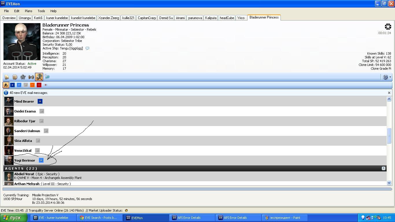Image resolution: width=395 pixels, height=222 pixels.
Task: Click Bladerunner Princess character portrait
Action: tap(22, 42)
